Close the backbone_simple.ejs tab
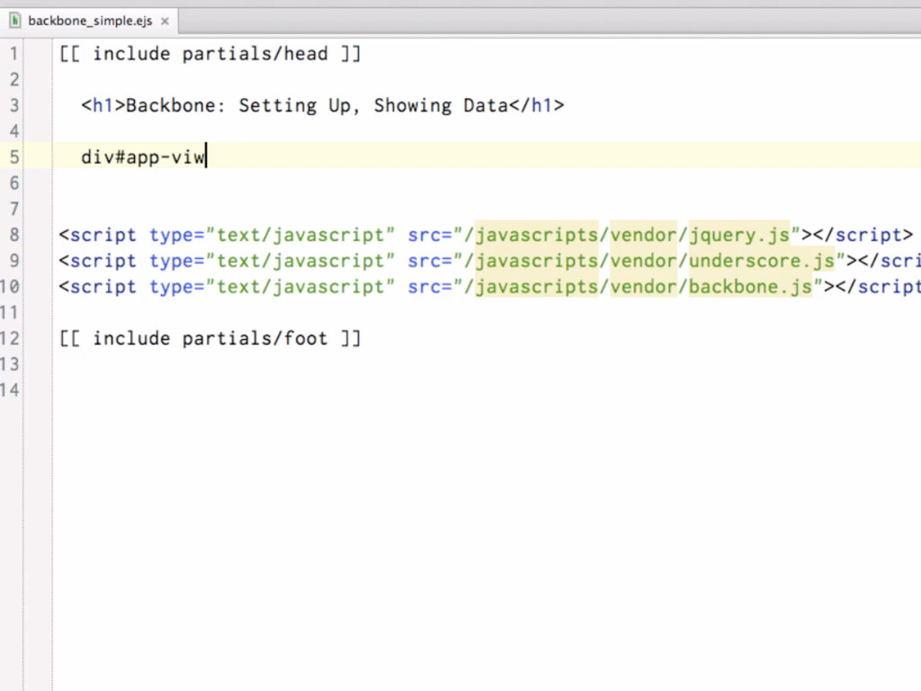Screen dimensions: 921x691 tap(165, 22)
